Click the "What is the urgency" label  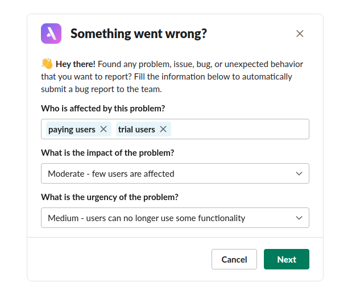point(110,197)
